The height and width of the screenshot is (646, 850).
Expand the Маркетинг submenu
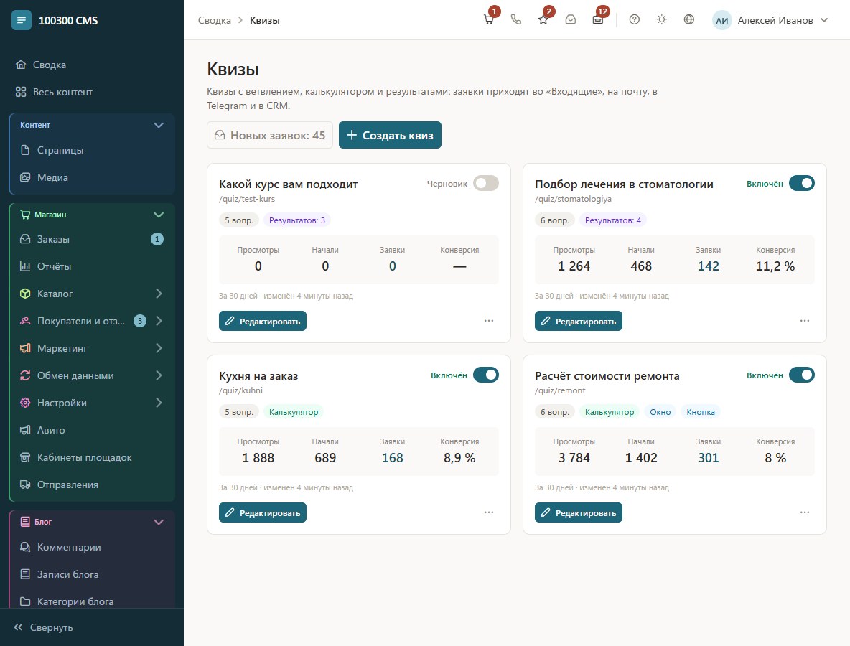(159, 348)
